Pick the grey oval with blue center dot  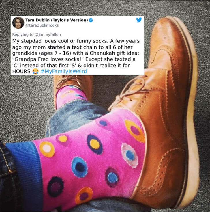click(130, 155)
